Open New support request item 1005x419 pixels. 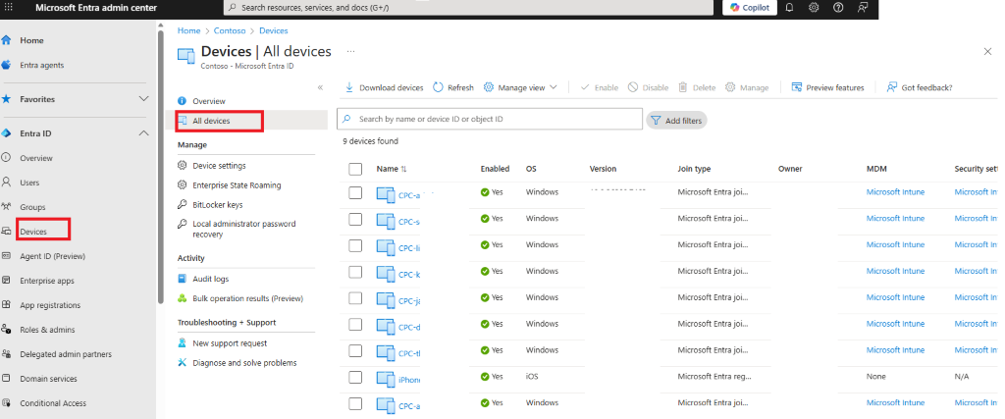point(230,343)
